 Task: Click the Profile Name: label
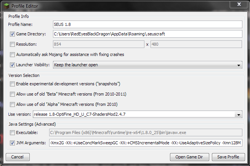[x=20, y=24]
